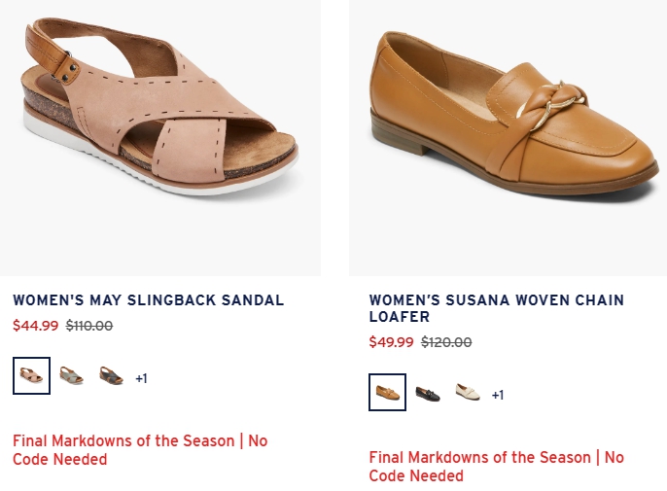
Task: Click the $49.99 sale price
Action: click(x=391, y=342)
